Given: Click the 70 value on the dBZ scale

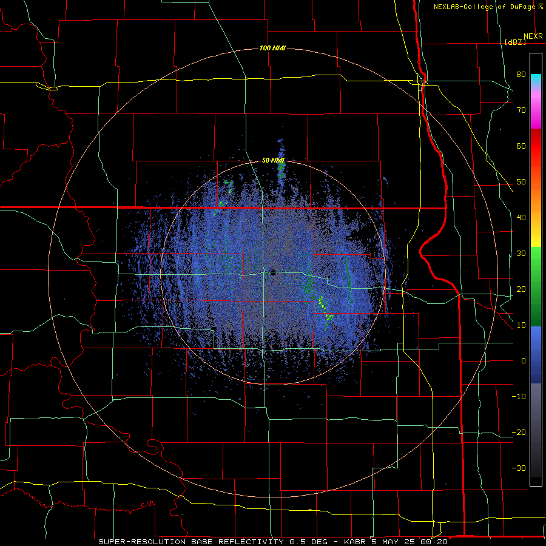Looking at the screenshot, I should [x=521, y=110].
